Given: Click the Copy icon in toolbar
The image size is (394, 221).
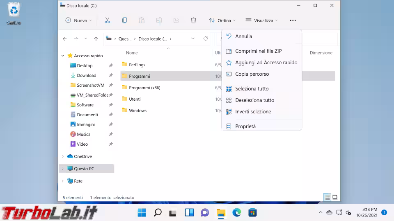Looking at the screenshot, I should click(x=124, y=20).
